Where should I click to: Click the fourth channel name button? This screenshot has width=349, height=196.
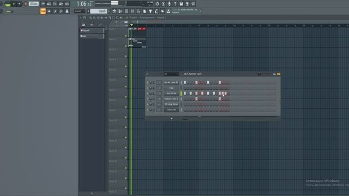171,99
